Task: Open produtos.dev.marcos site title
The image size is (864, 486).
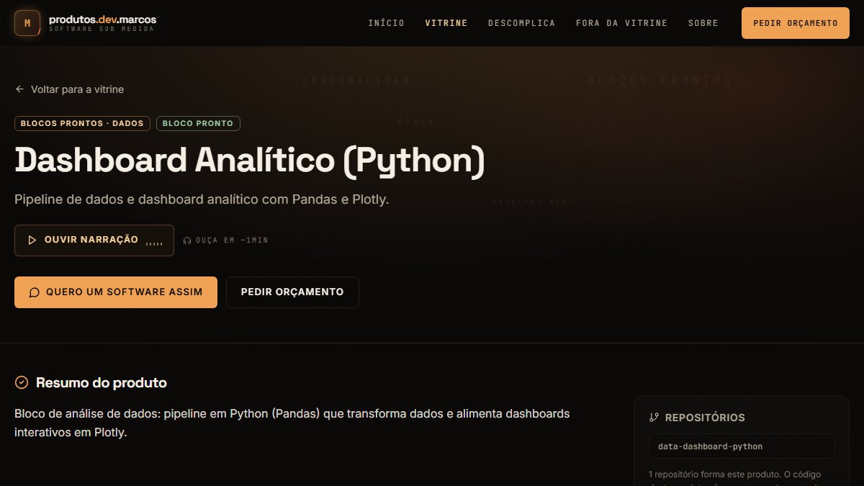Action: 102,19
